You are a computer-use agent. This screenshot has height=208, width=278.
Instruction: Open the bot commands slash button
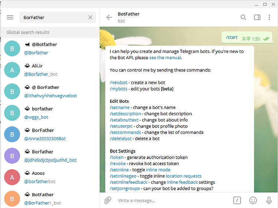click(237, 200)
